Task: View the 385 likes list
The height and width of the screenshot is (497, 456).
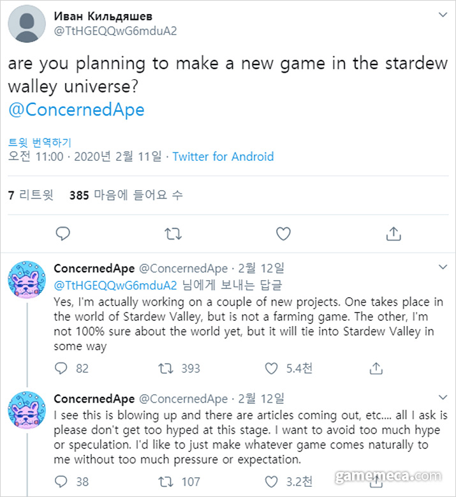Action: (126, 195)
